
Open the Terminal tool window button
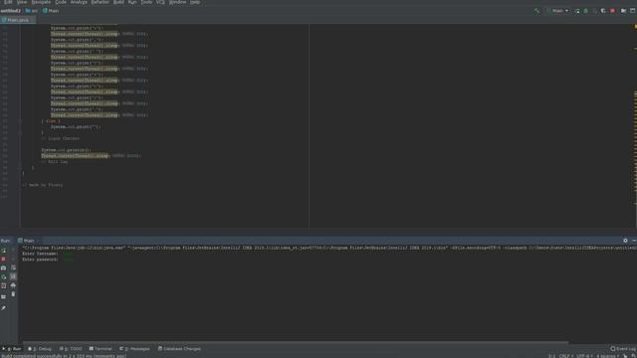(101, 349)
